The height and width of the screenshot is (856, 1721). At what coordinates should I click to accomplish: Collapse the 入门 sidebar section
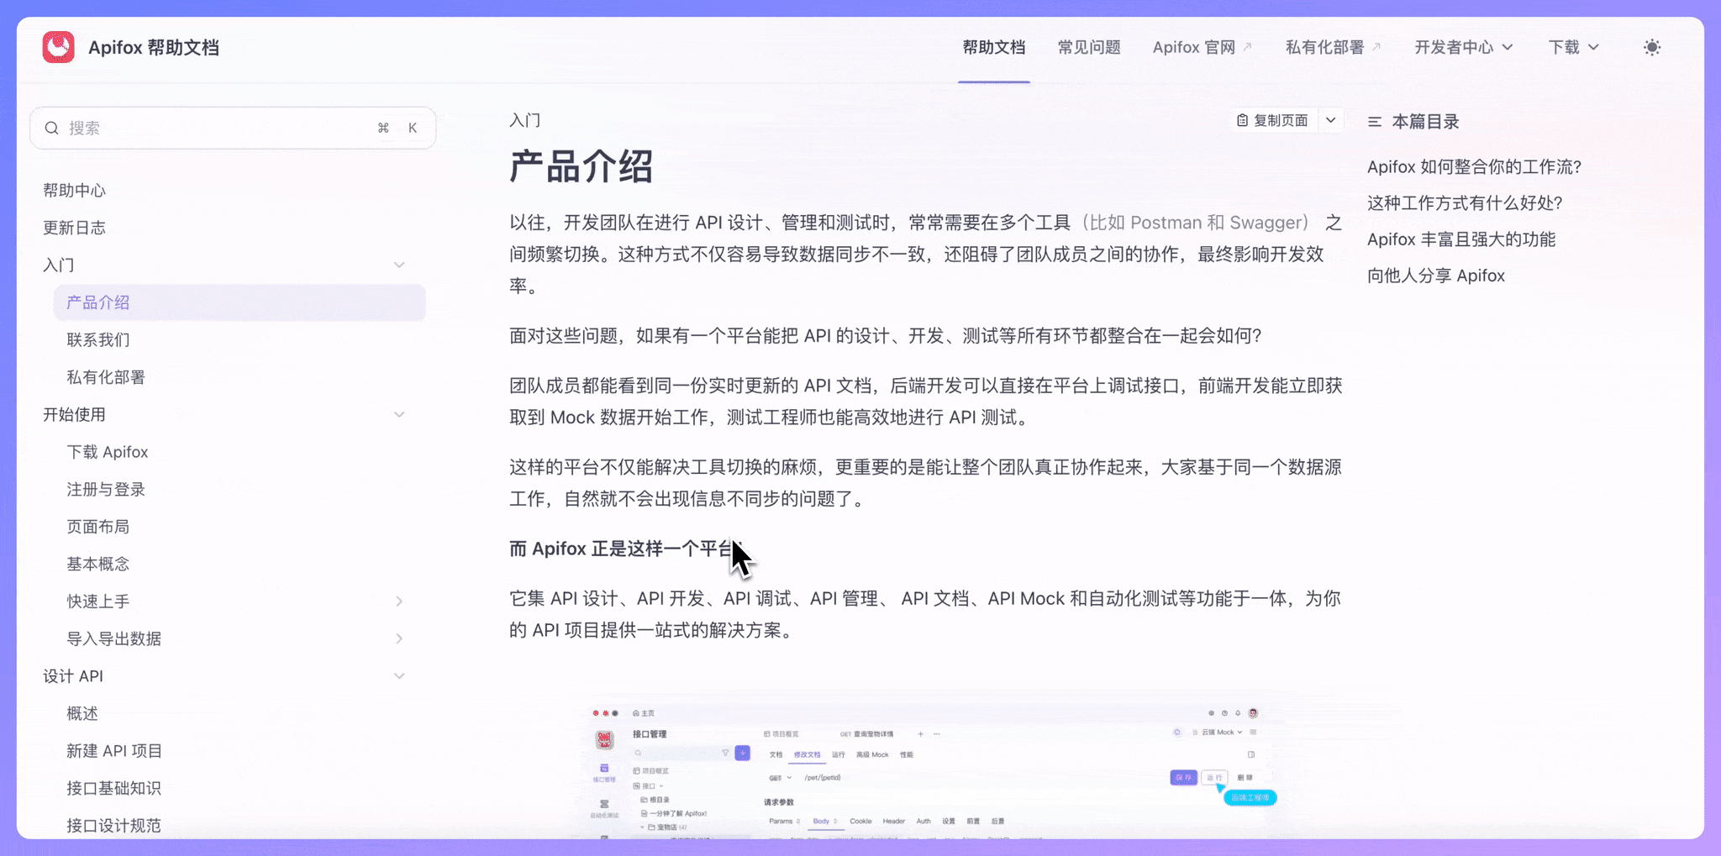click(399, 264)
